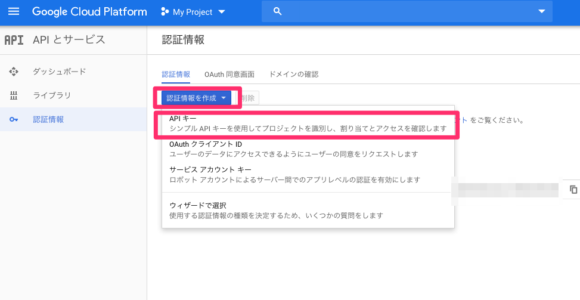
Task: Click the My Project hexagon icon
Action: pyautogui.click(x=165, y=12)
